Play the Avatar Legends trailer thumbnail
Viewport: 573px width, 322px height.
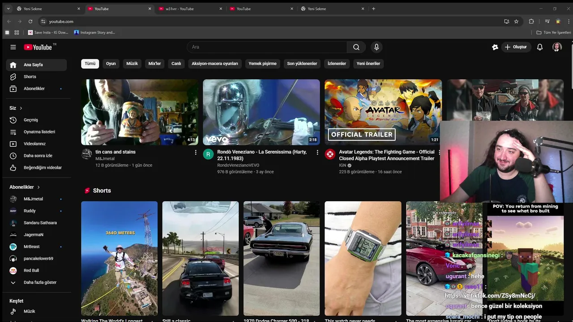tap(383, 112)
